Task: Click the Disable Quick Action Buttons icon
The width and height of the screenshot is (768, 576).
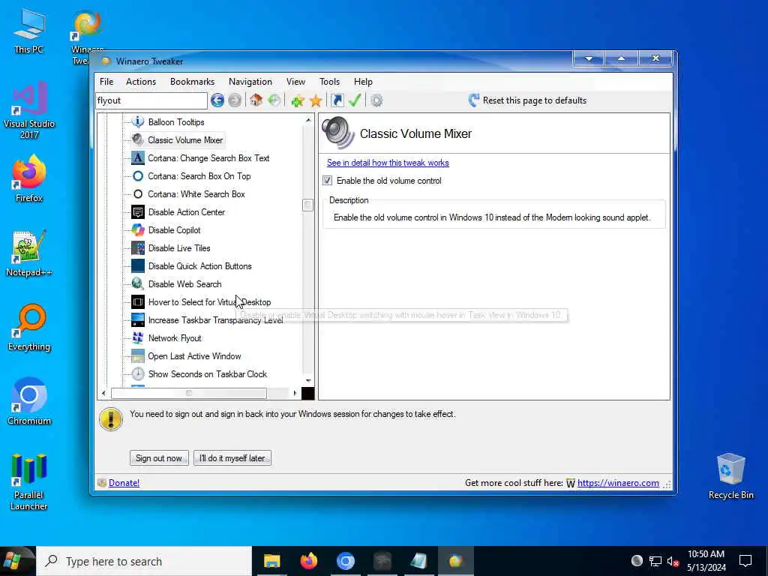Action: tap(138, 266)
